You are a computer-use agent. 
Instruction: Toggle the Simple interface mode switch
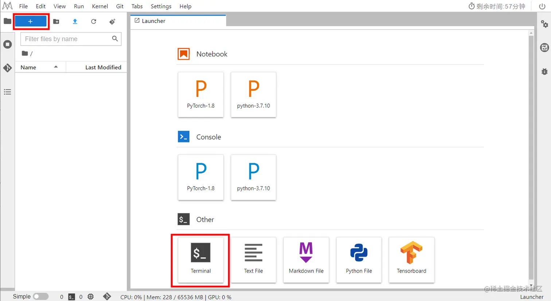(x=41, y=297)
